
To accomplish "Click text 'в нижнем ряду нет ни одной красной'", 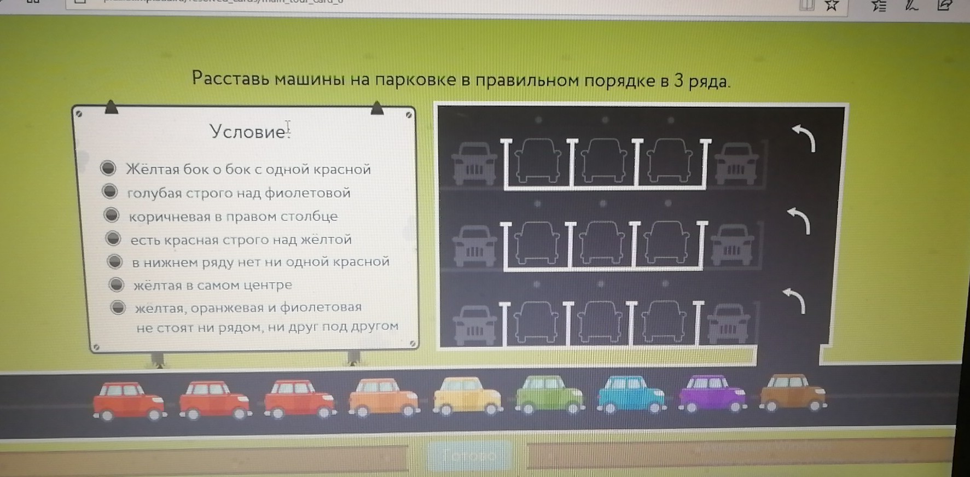I will point(260,262).
